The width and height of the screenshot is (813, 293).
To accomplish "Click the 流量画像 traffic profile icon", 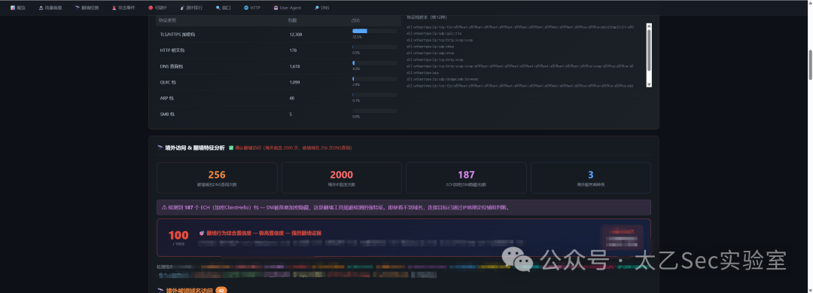I will point(41,8).
